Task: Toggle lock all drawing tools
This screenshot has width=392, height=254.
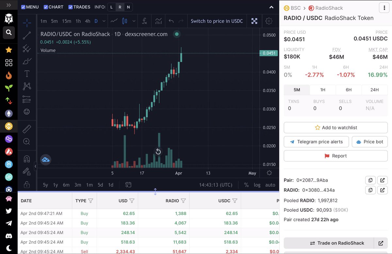Action: pos(27,185)
